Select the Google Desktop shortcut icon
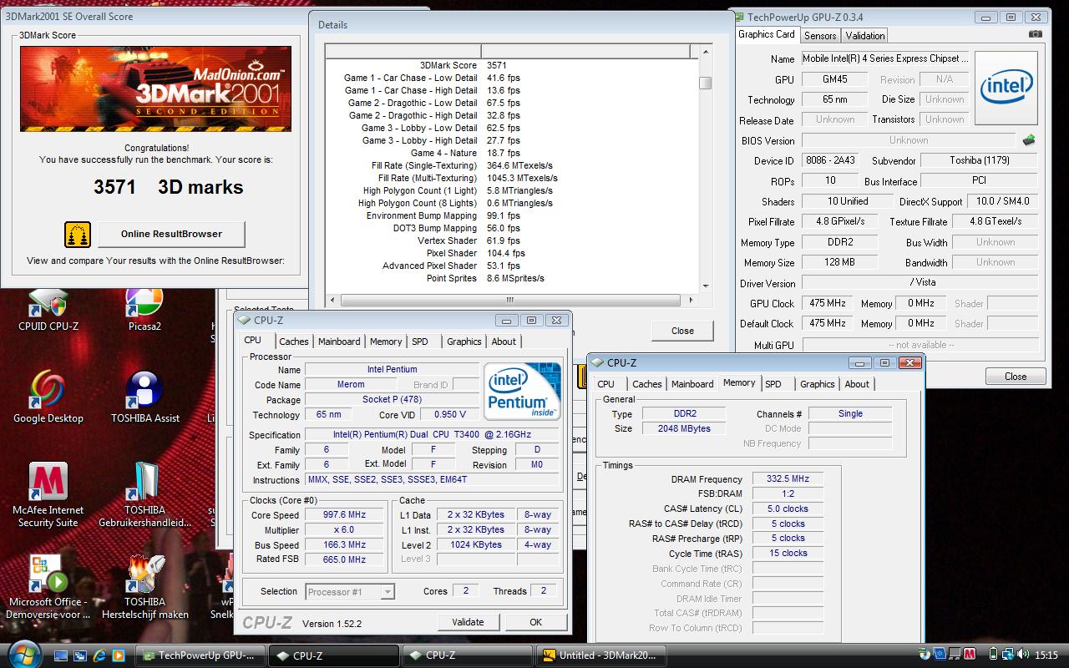The height and width of the screenshot is (668, 1069). click(48, 397)
